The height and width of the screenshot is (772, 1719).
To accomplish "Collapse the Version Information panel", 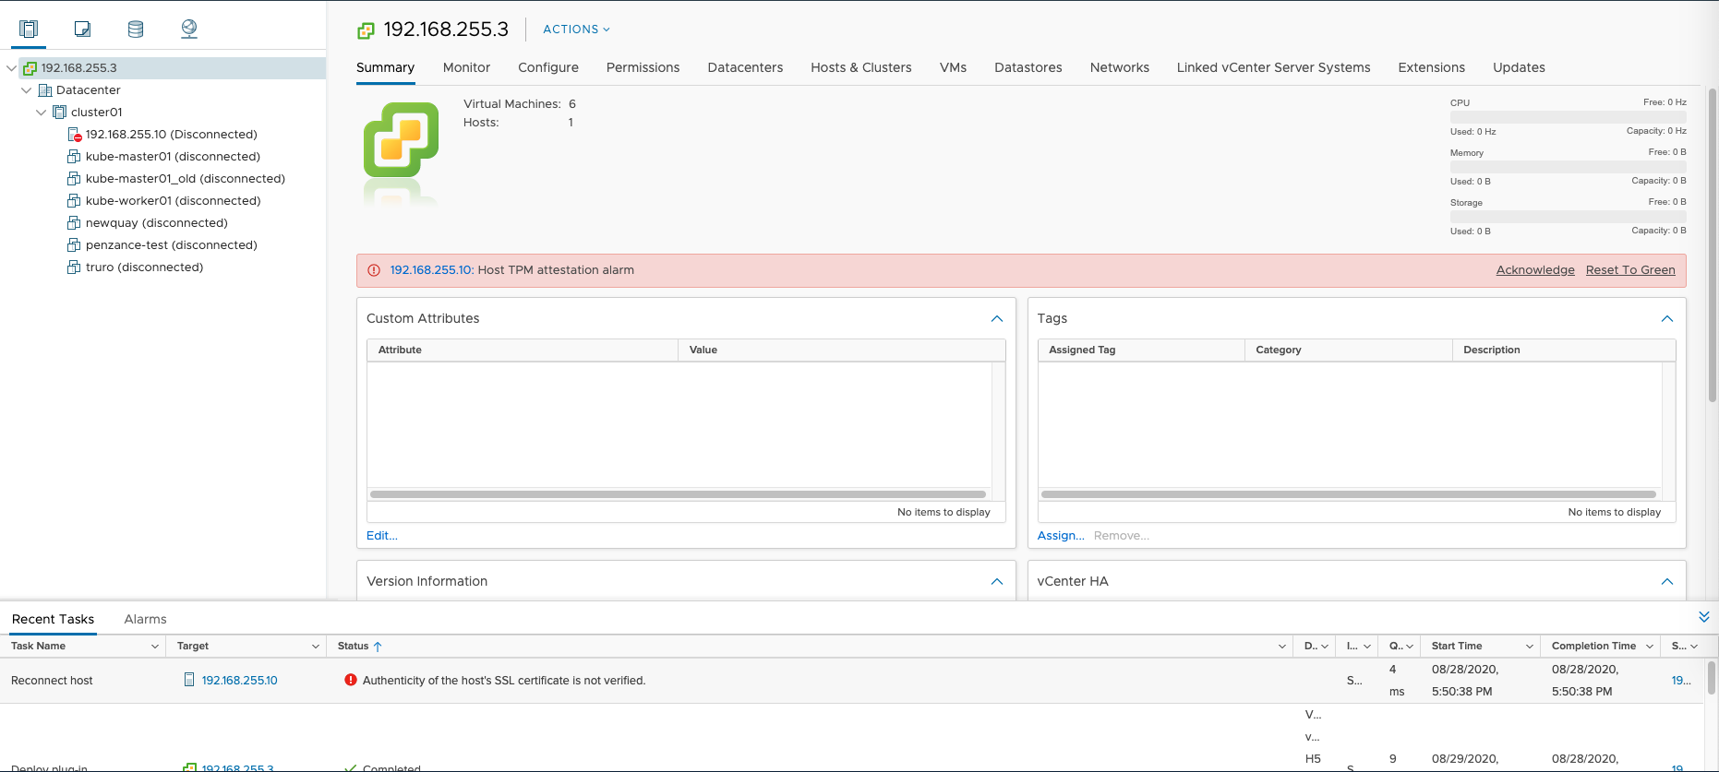I will click(x=996, y=581).
